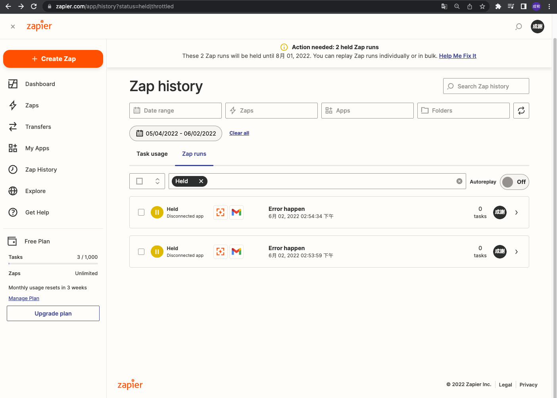Click the Clear all link

(239, 133)
